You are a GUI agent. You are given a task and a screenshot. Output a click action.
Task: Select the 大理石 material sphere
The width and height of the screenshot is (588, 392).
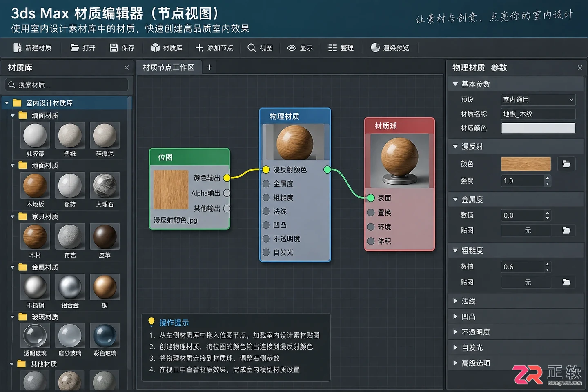tap(105, 185)
